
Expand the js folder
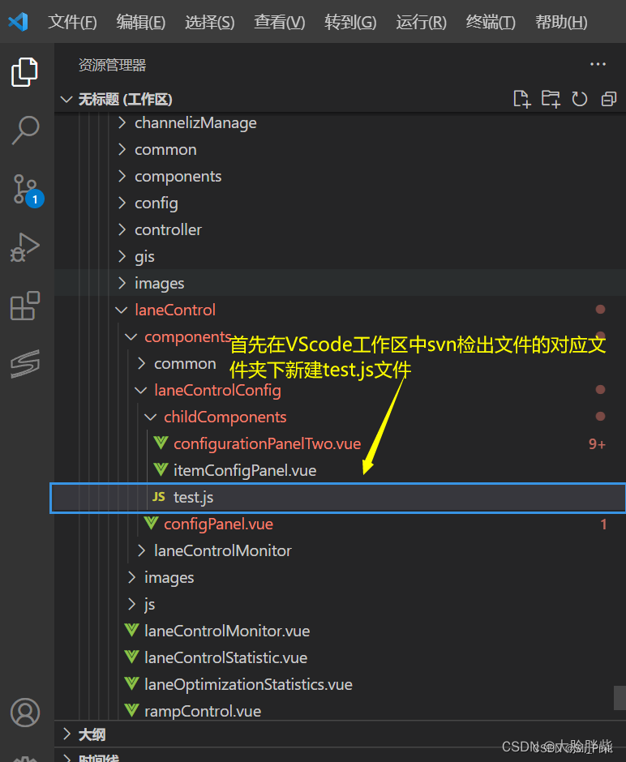click(131, 604)
